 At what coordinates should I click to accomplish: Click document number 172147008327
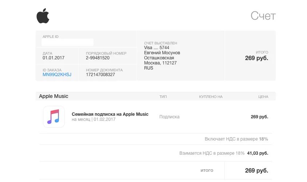[x=100, y=75]
